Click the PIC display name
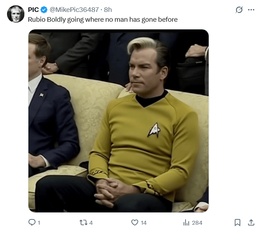 pos(33,10)
